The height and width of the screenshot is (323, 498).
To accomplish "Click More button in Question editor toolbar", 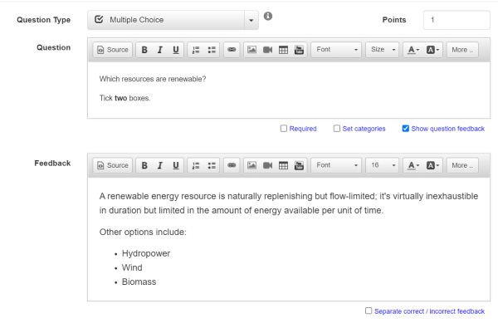I will click(462, 50).
